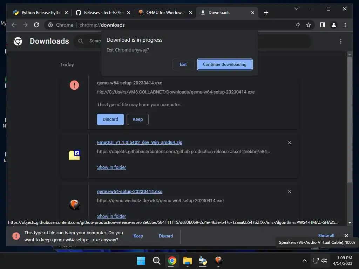Image resolution: width=359 pixels, height=269 pixels.
Task: Remove the EmuGUI zip entry from list
Action: click(290, 143)
